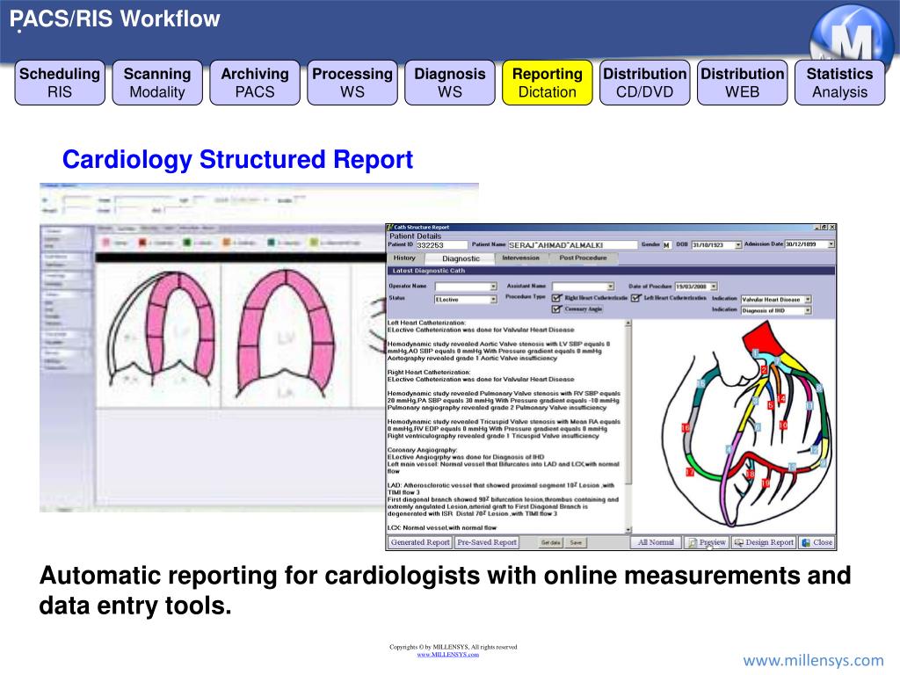Select the Diagnostic tab
Image resolution: width=900 pixels, height=675 pixels.
coord(461,258)
